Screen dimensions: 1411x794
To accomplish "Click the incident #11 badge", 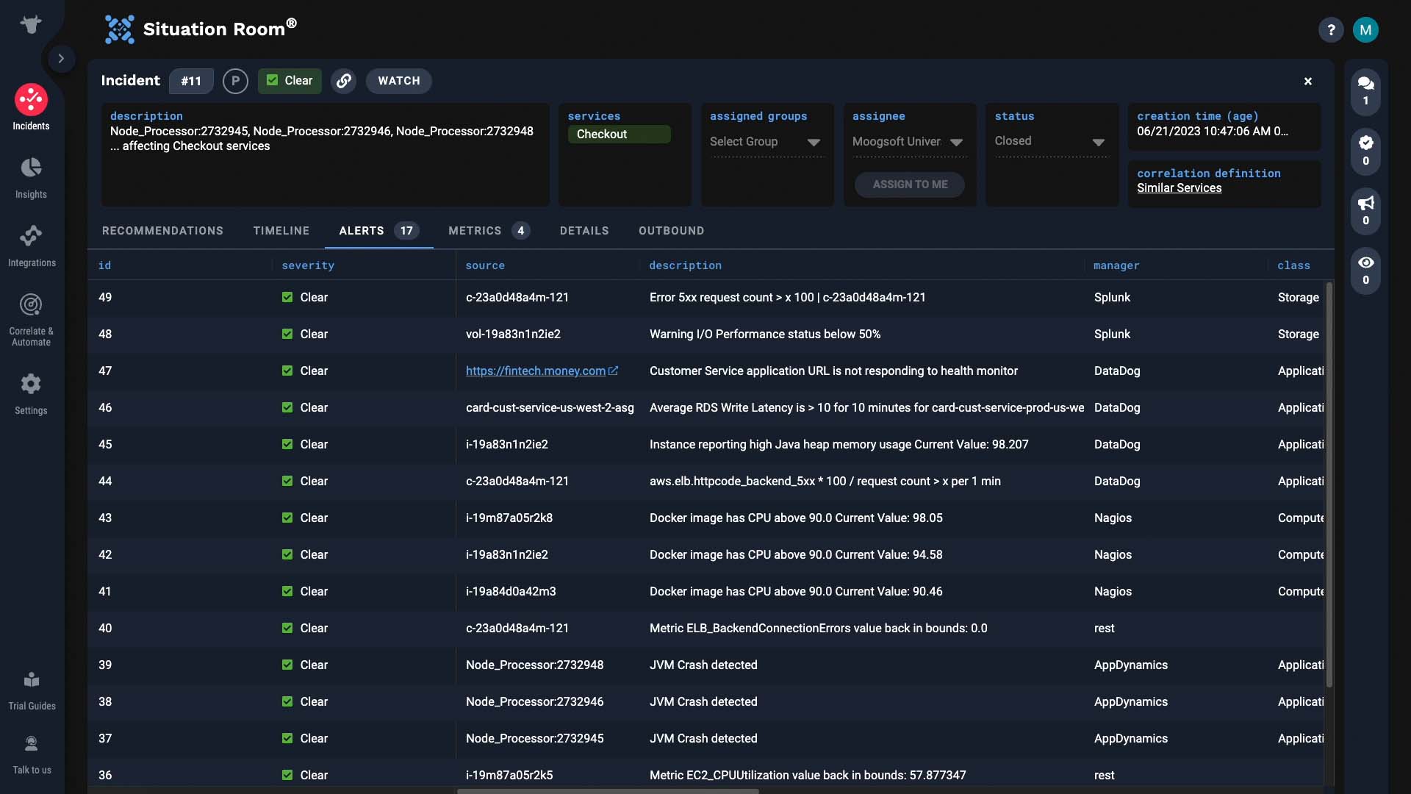I will coord(191,81).
